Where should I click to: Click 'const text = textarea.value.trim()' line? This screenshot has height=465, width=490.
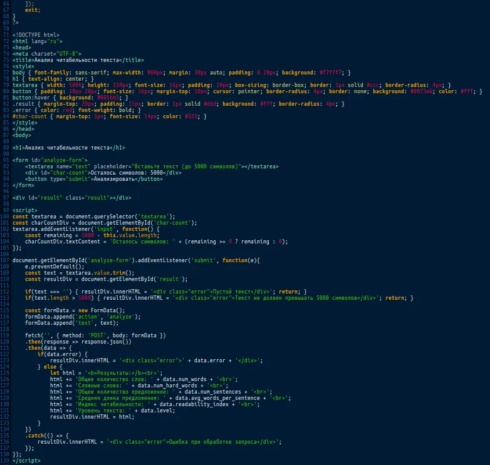point(80,273)
